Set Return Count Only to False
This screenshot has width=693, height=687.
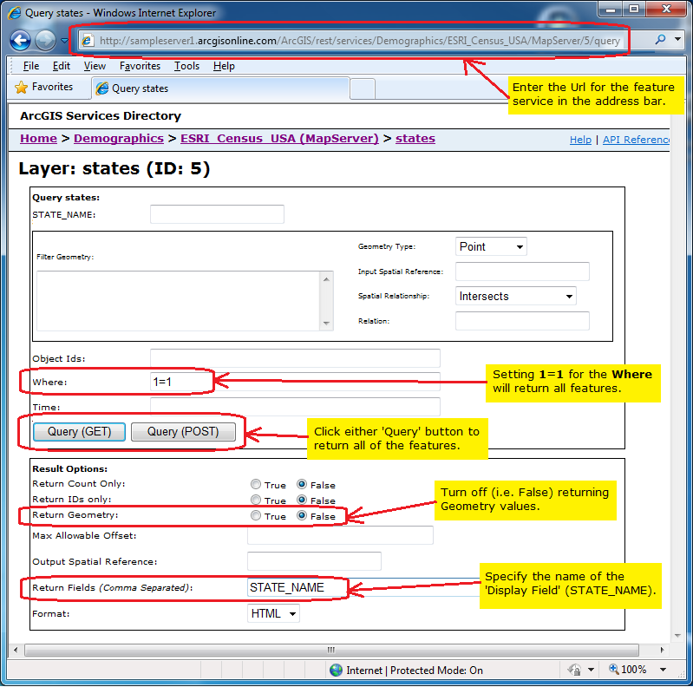pos(302,485)
